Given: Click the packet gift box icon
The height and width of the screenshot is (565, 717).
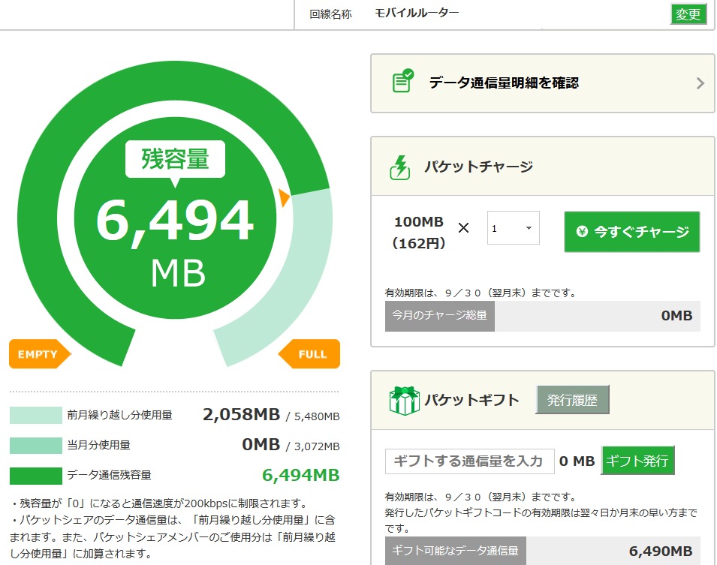Looking at the screenshot, I should pyautogui.click(x=404, y=401).
